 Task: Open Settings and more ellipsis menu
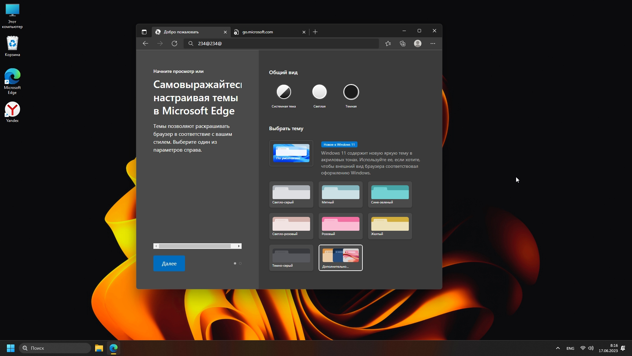click(x=433, y=44)
